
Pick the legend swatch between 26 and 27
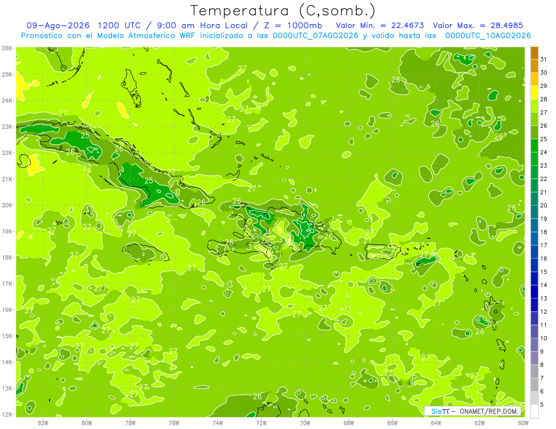click(534, 119)
